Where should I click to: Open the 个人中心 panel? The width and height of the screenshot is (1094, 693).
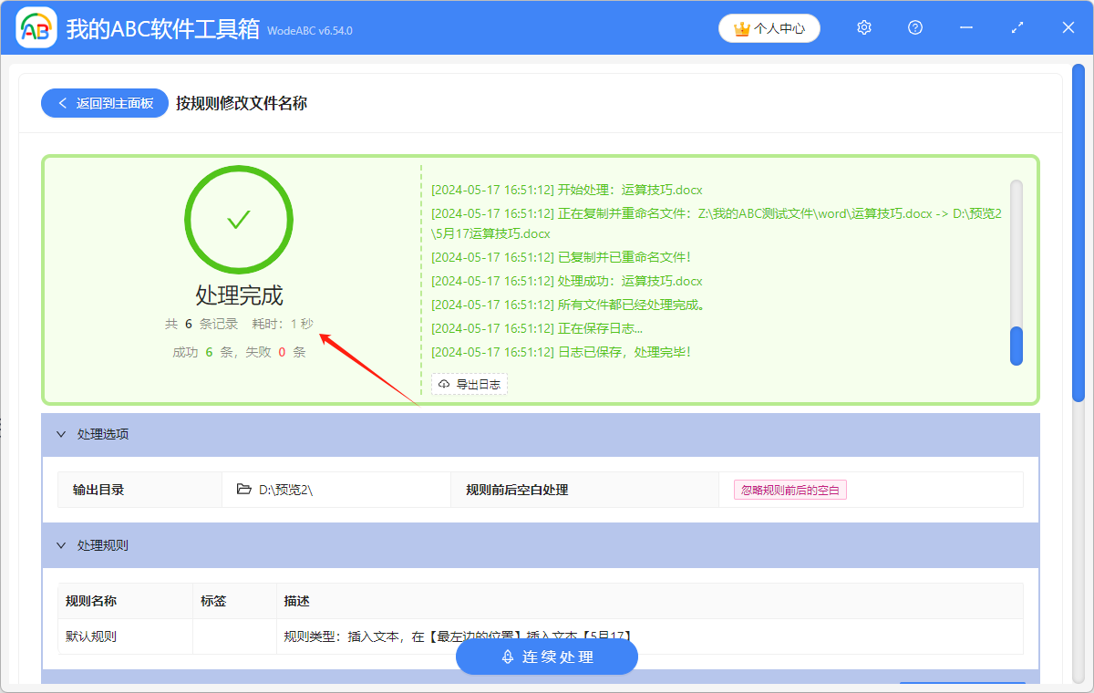(769, 27)
